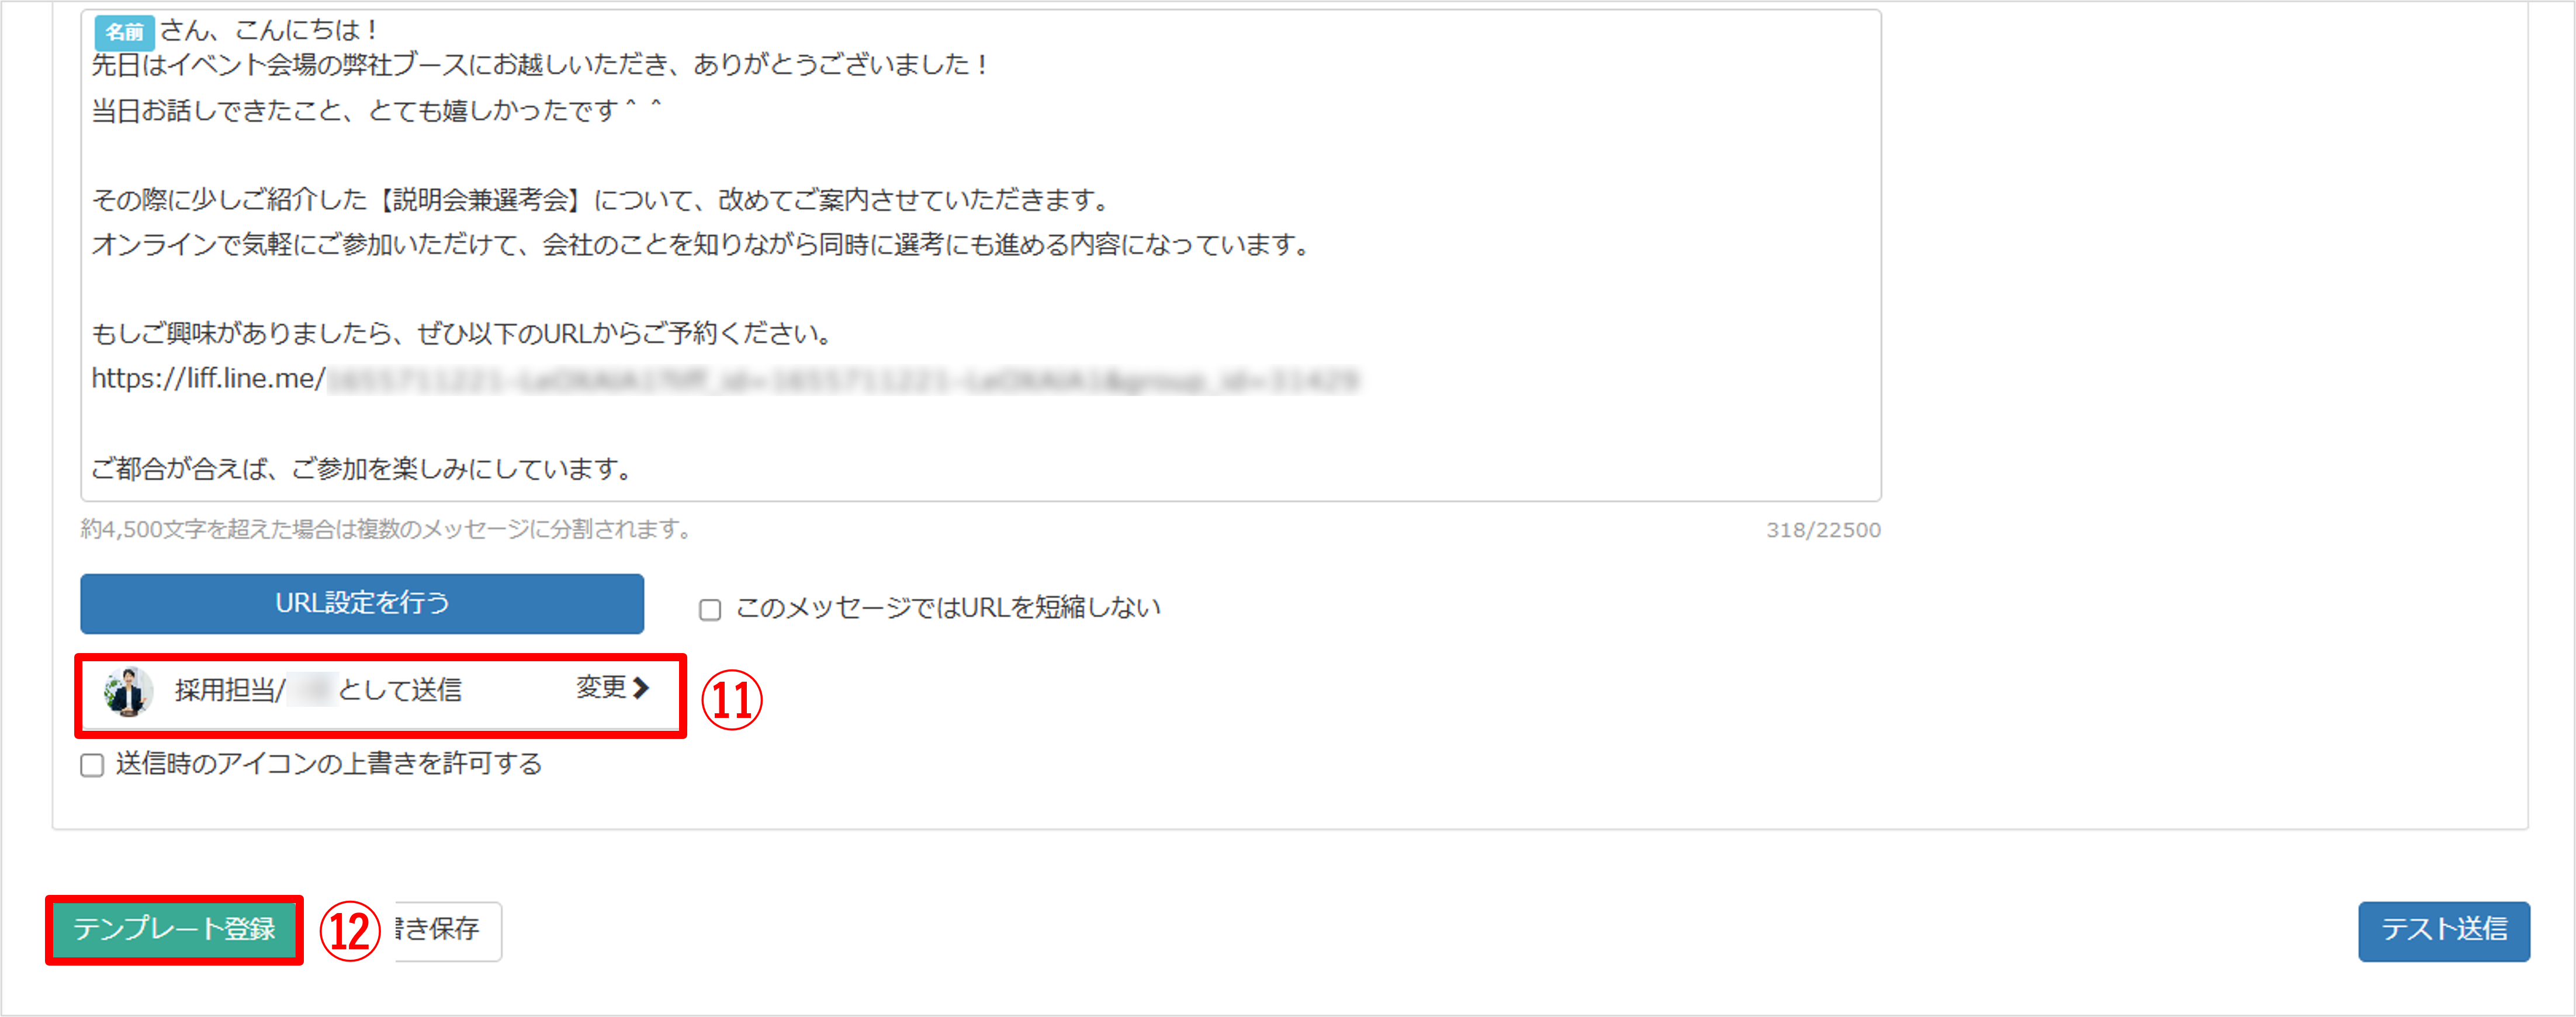Click the URL設定を行う button
Image resolution: width=2576 pixels, height=1017 pixels.
pos(362,603)
